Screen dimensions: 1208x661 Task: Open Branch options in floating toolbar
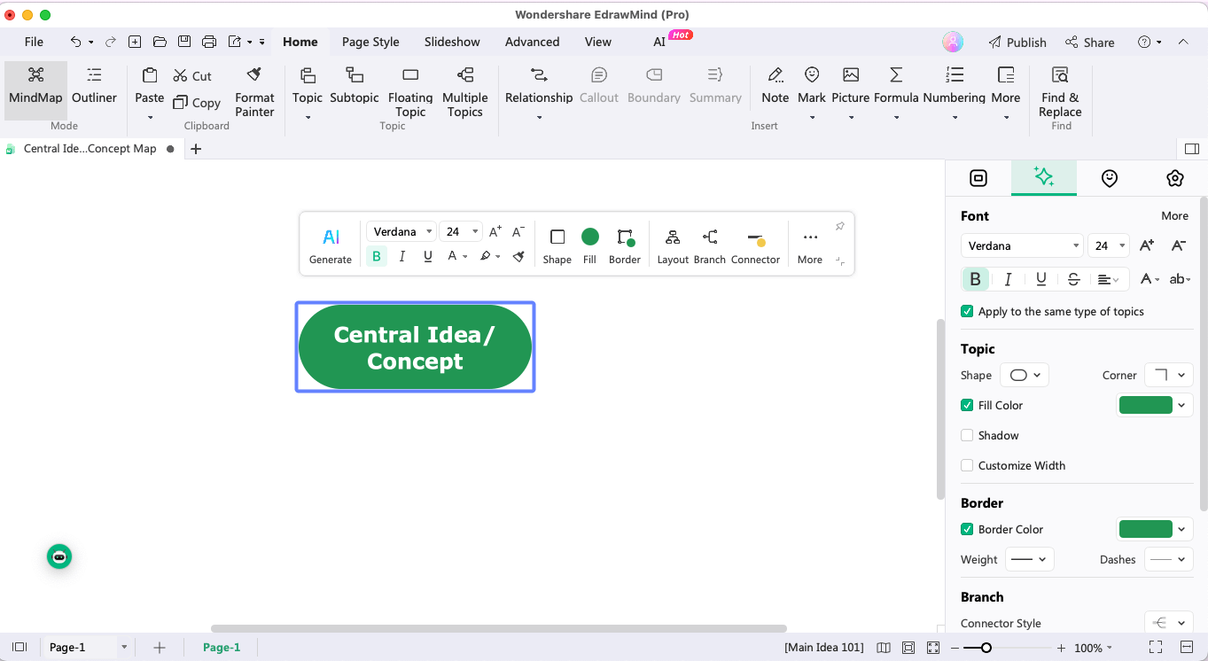pos(709,245)
